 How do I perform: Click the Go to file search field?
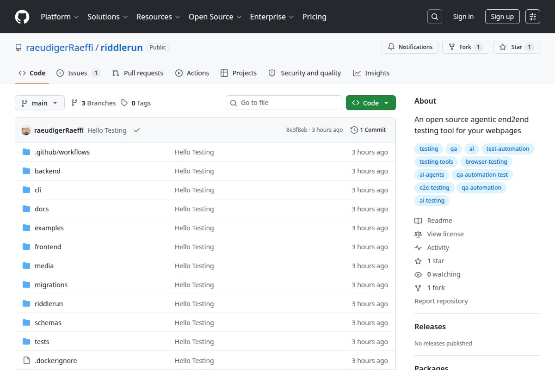284,103
